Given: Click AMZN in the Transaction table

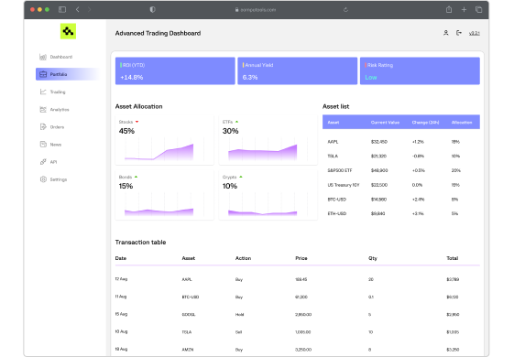Looking at the screenshot, I should pyautogui.click(x=188, y=350).
